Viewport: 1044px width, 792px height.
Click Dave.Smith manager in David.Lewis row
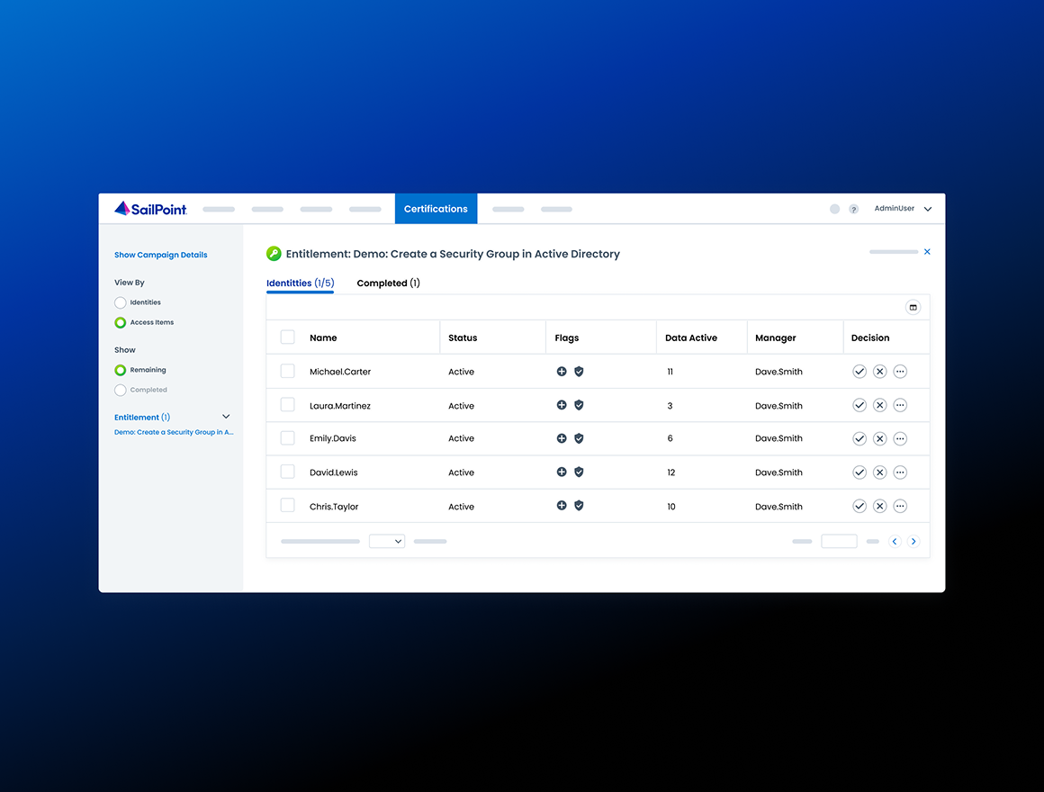778,472
